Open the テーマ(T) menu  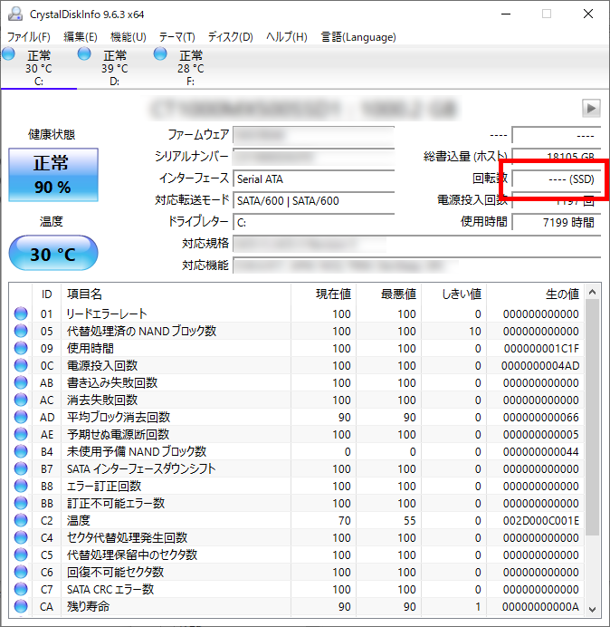pos(177,37)
